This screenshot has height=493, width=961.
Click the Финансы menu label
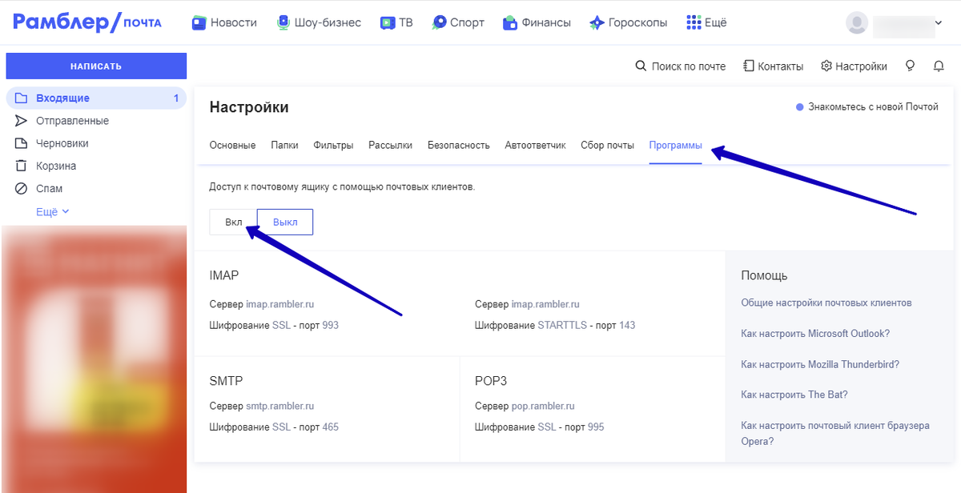545,22
